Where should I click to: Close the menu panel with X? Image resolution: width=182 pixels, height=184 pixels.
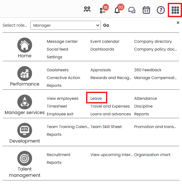(x=178, y=23)
